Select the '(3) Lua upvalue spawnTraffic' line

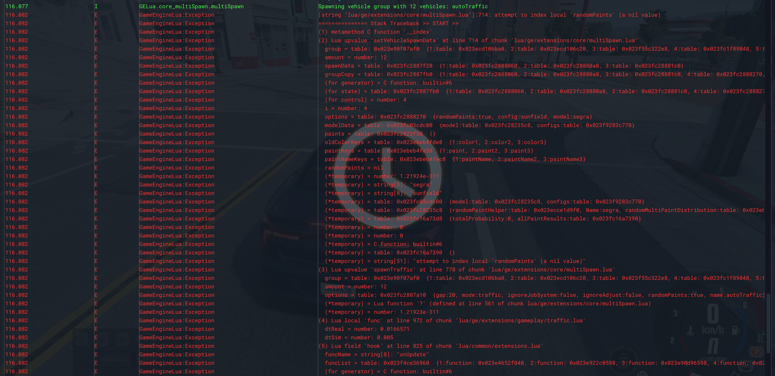point(467,269)
